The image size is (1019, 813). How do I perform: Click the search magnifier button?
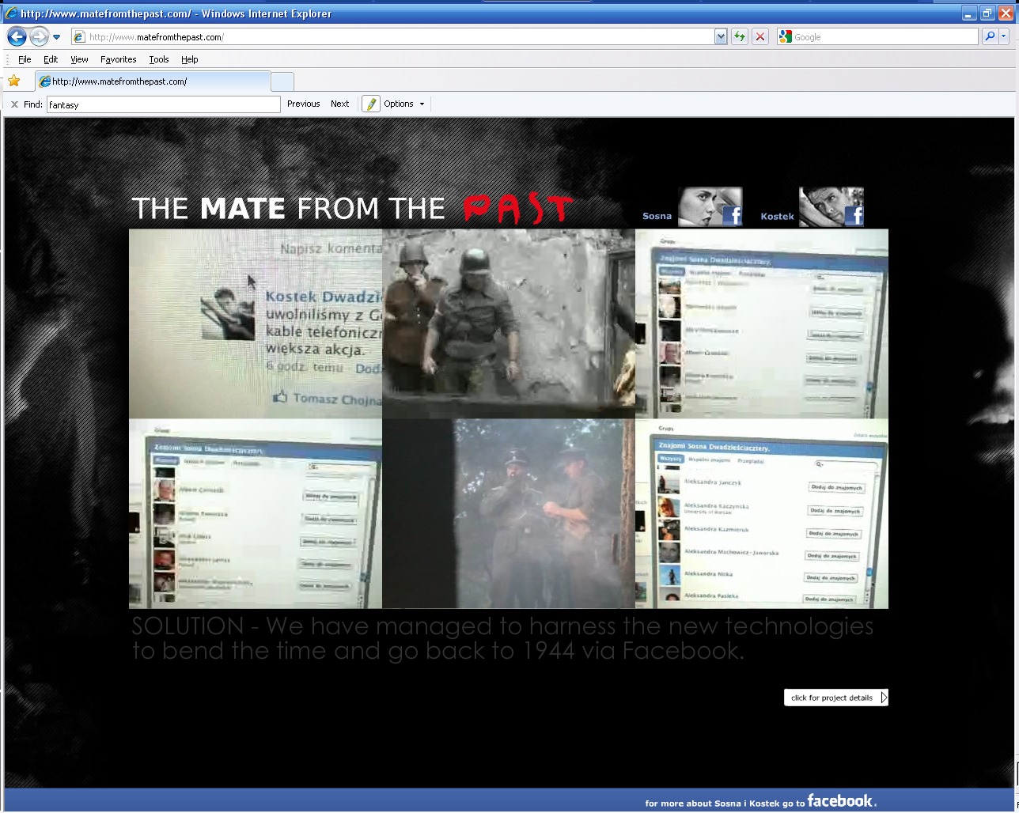point(989,36)
